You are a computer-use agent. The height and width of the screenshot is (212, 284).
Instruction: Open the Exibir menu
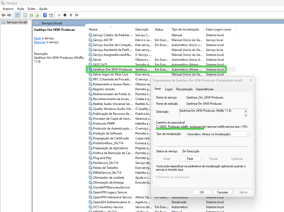[31, 9]
